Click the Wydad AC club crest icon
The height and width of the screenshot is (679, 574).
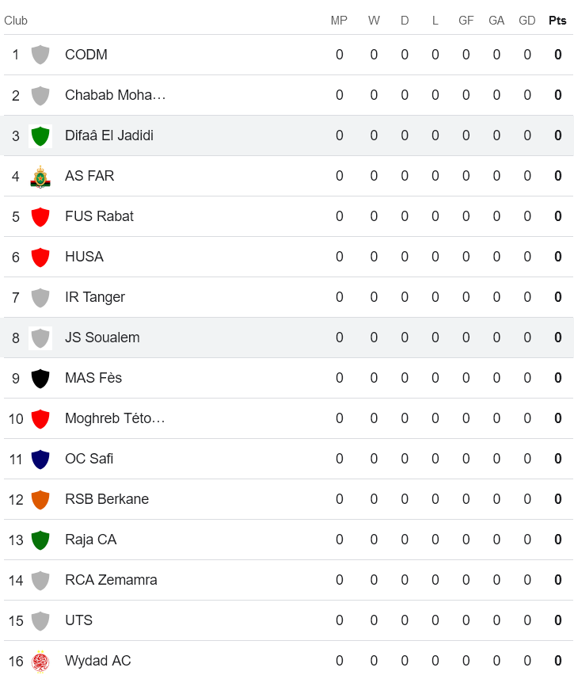point(40,661)
